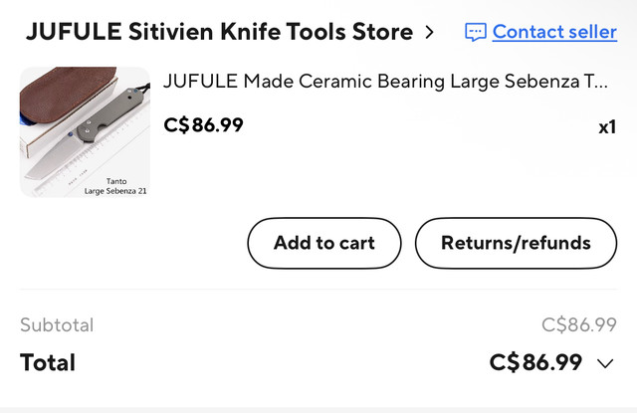
Task: Click the chat bubble icon beside Contact seller
Action: pos(476,32)
